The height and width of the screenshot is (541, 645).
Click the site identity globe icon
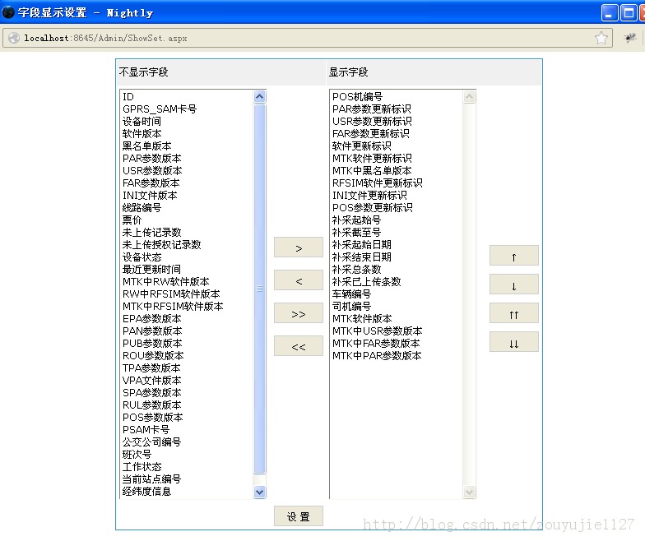13,38
